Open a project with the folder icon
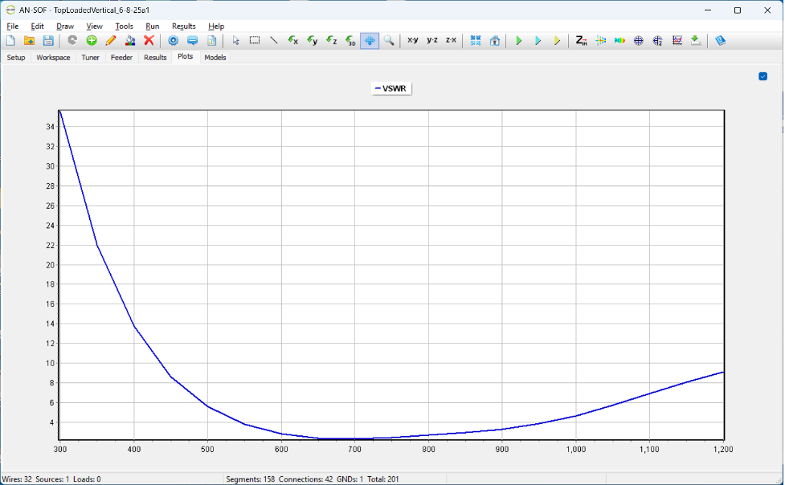The image size is (785, 485). click(x=29, y=40)
